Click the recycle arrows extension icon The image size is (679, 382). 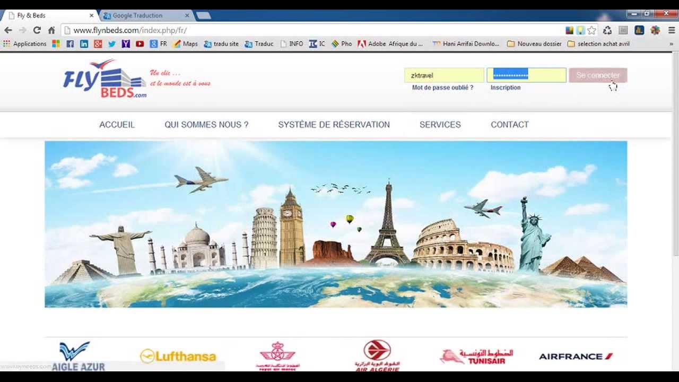tap(607, 30)
